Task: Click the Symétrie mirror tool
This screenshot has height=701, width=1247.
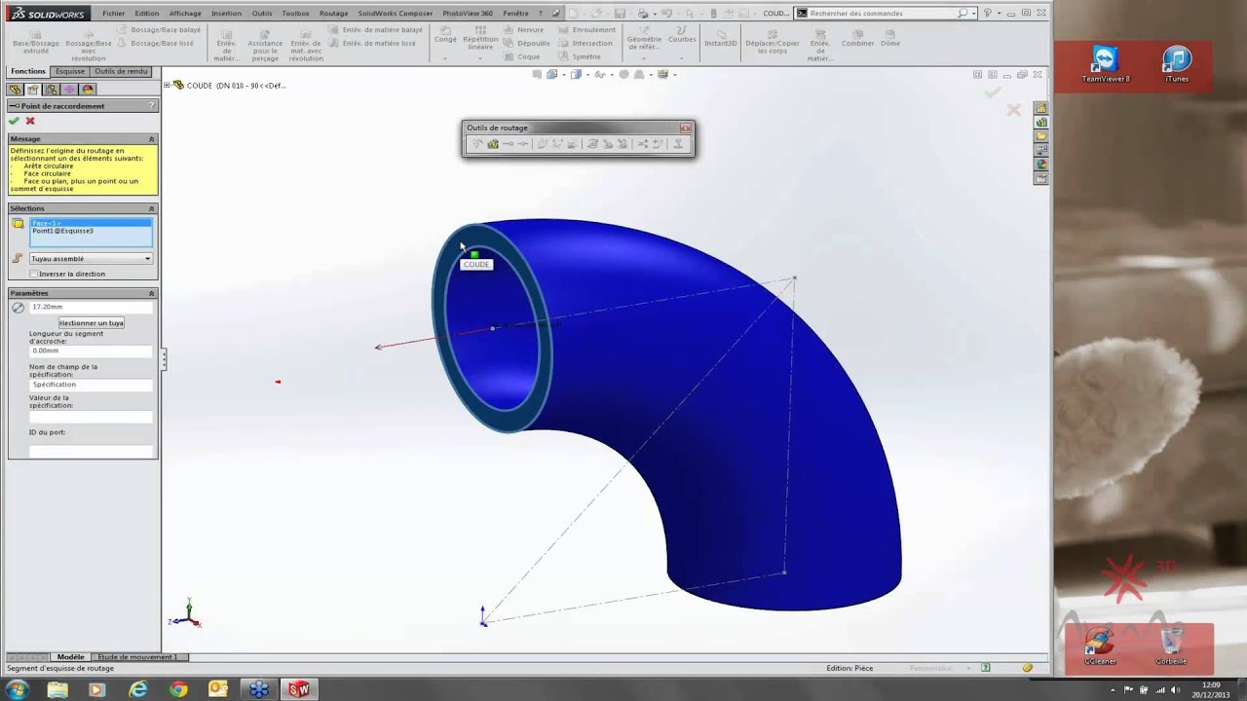Action: click(580, 56)
